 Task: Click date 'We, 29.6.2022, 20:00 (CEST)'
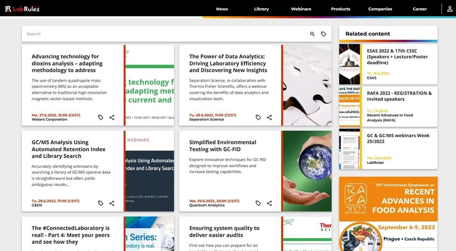214,201
